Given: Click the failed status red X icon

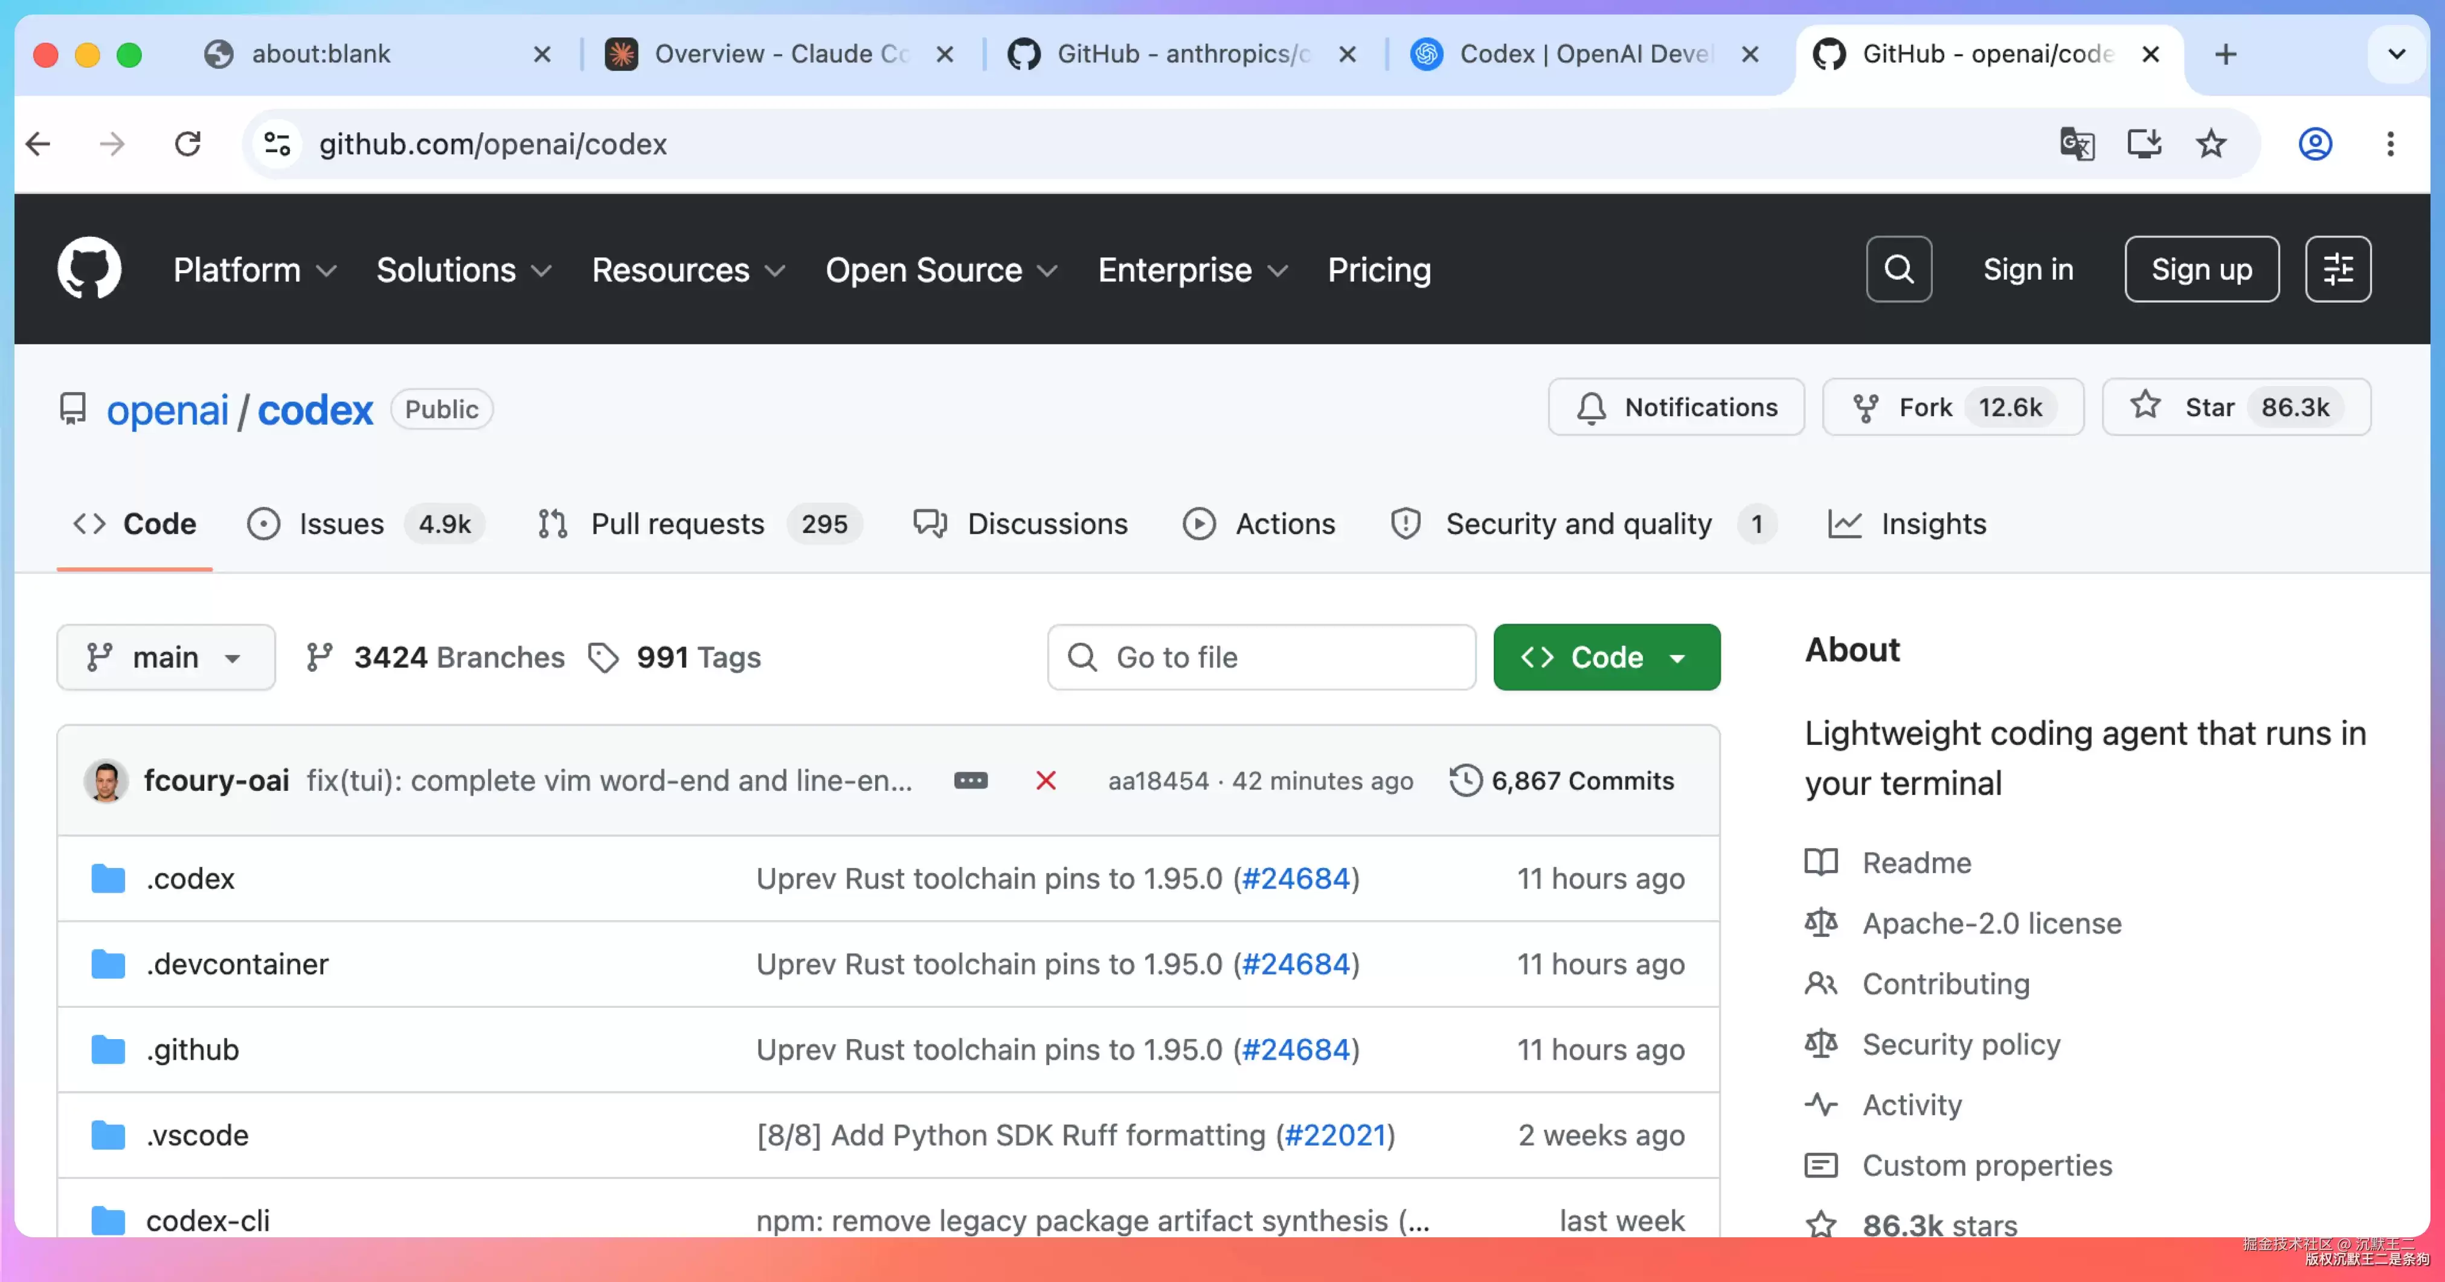Looking at the screenshot, I should [1045, 781].
